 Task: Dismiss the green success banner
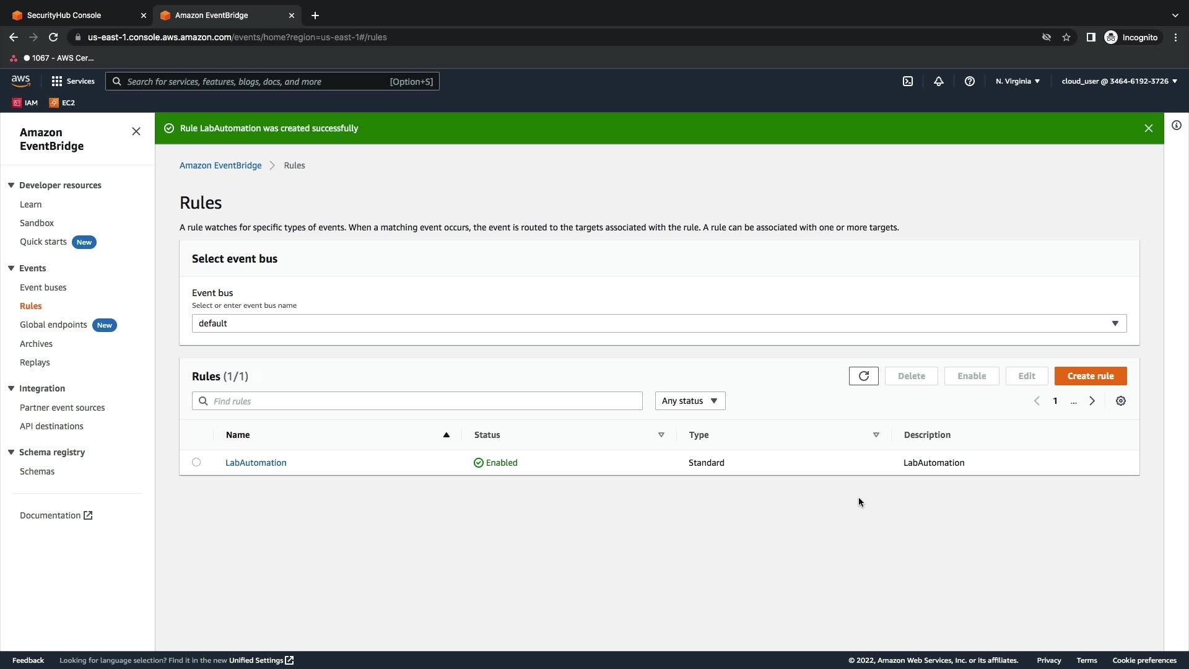coord(1148,128)
